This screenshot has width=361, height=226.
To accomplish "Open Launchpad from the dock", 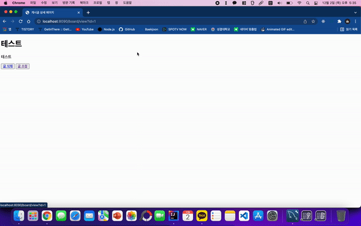I will coord(33,216).
